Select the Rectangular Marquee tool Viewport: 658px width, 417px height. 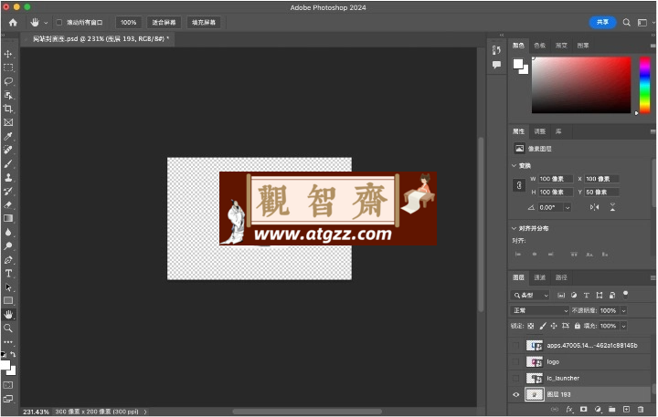(x=8, y=68)
